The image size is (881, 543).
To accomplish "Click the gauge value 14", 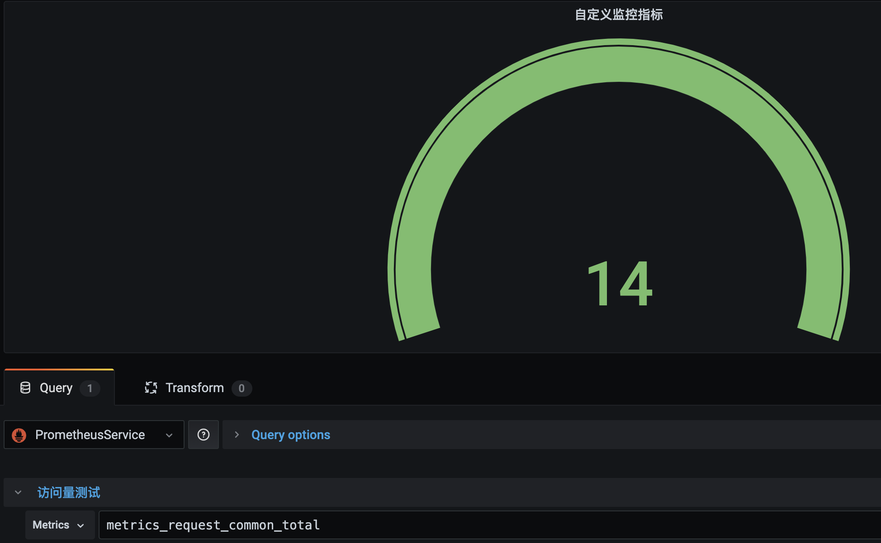I will [x=620, y=284].
